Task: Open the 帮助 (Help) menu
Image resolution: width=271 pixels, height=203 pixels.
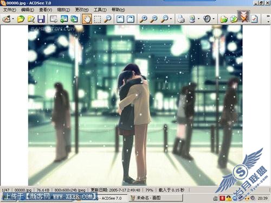Action: click(x=118, y=10)
